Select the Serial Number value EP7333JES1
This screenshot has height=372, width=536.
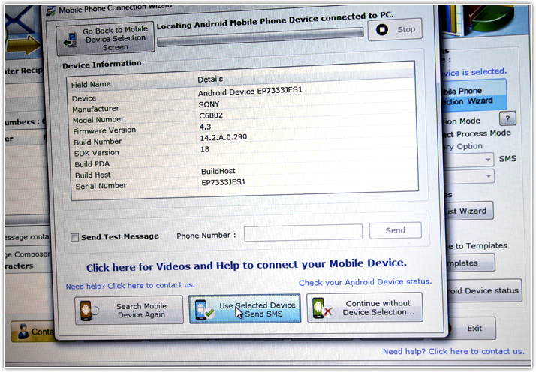223,182
